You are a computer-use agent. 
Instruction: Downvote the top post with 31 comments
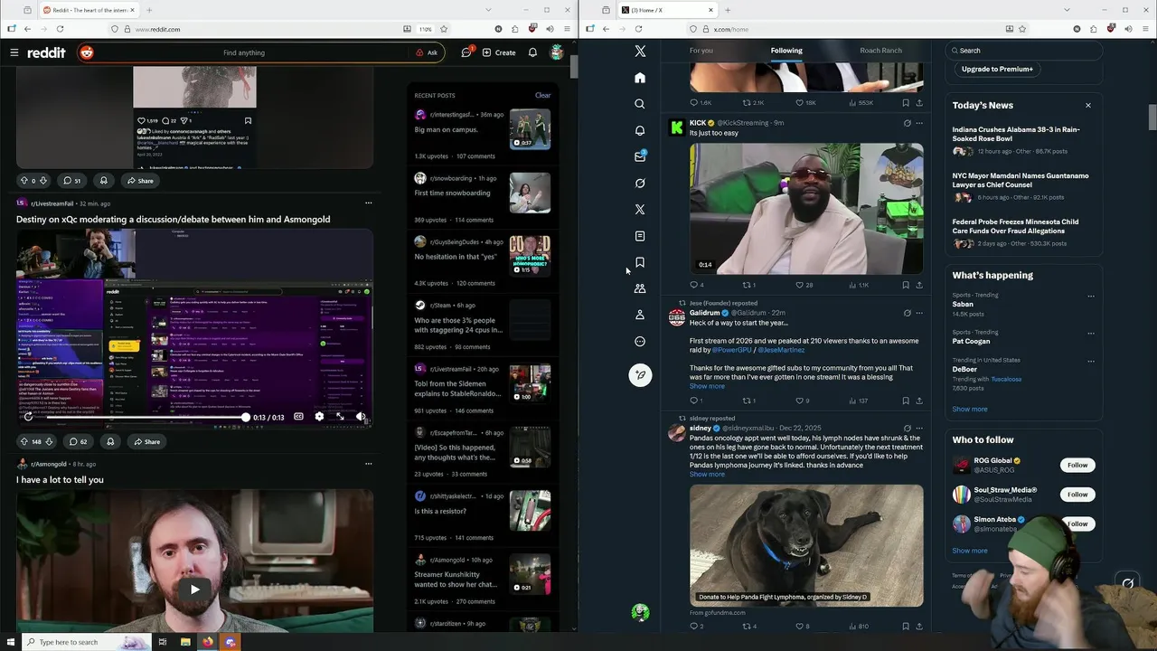42,181
